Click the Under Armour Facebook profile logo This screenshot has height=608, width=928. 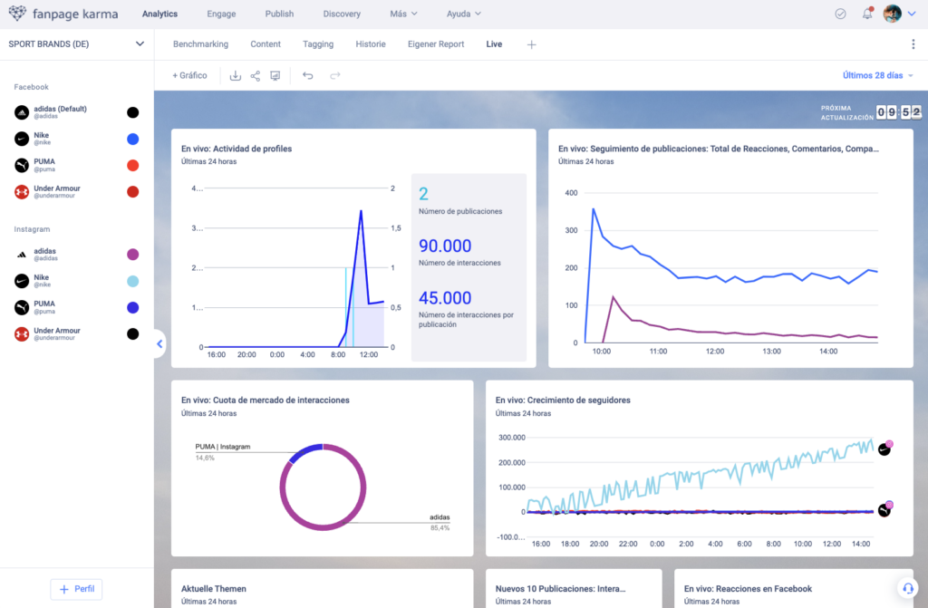[x=22, y=192]
